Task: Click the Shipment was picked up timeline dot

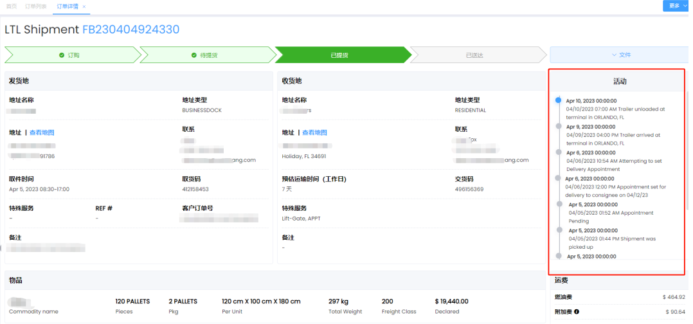Action: [x=559, y=230]
